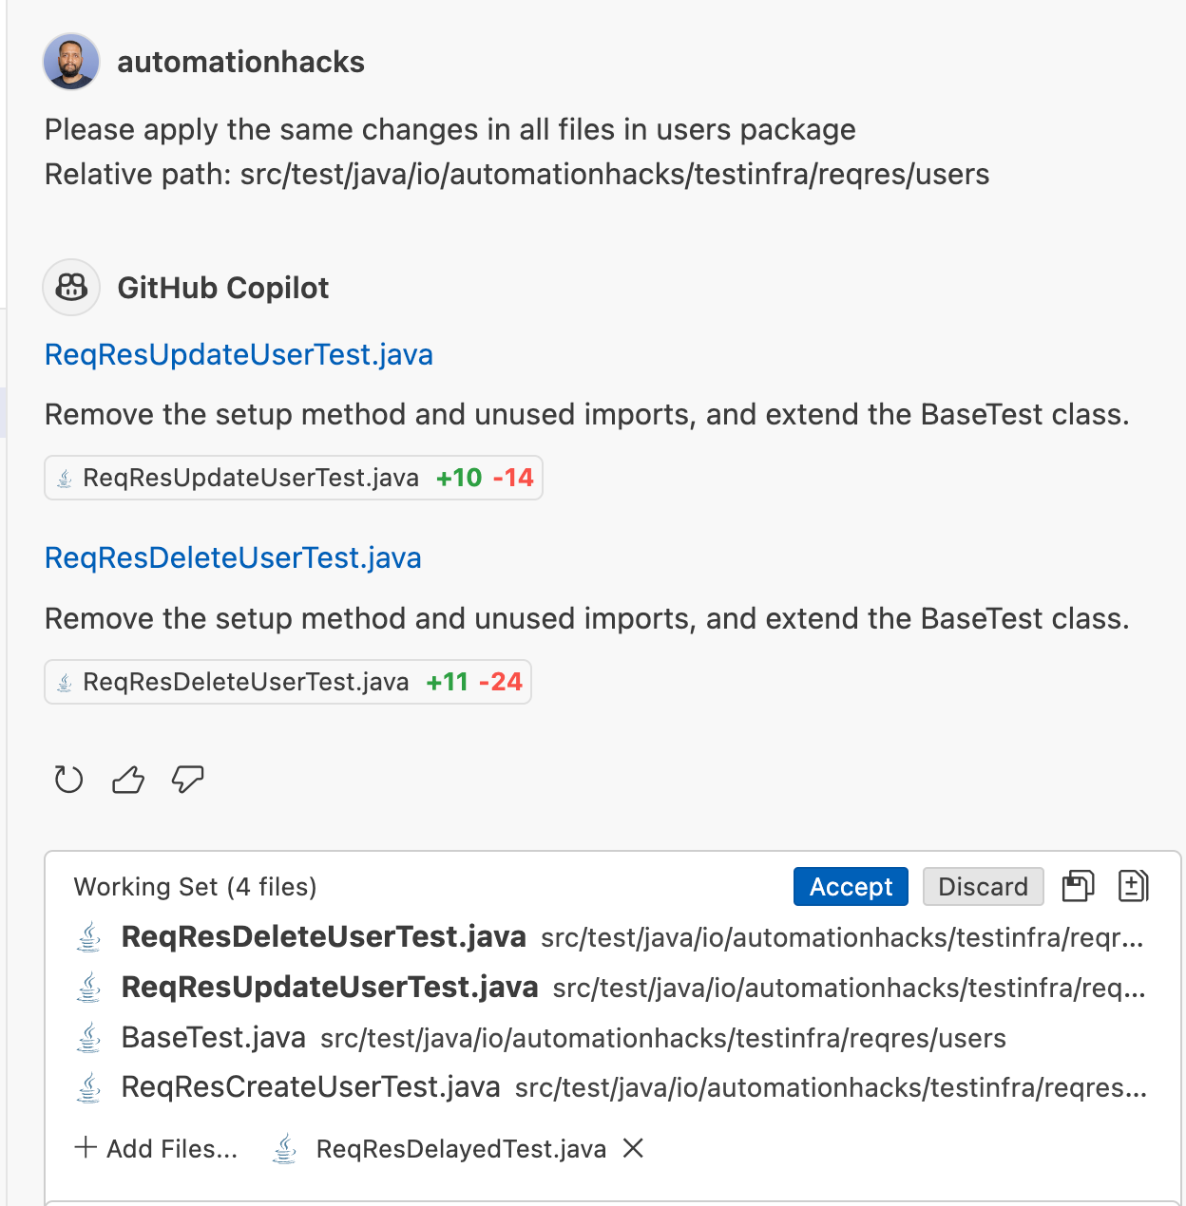Screen dimensions: 1186x1206
Task: Click the regenerate response icon
Action: point(68,779)
